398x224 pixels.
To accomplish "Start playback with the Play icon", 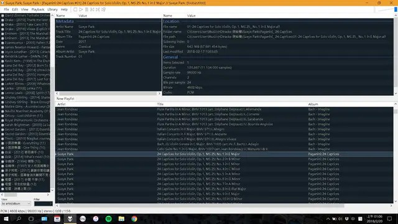I will pyautogui.click(x=81, y=9).
